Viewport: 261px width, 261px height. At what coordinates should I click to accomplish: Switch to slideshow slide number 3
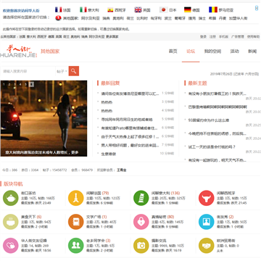15,84
